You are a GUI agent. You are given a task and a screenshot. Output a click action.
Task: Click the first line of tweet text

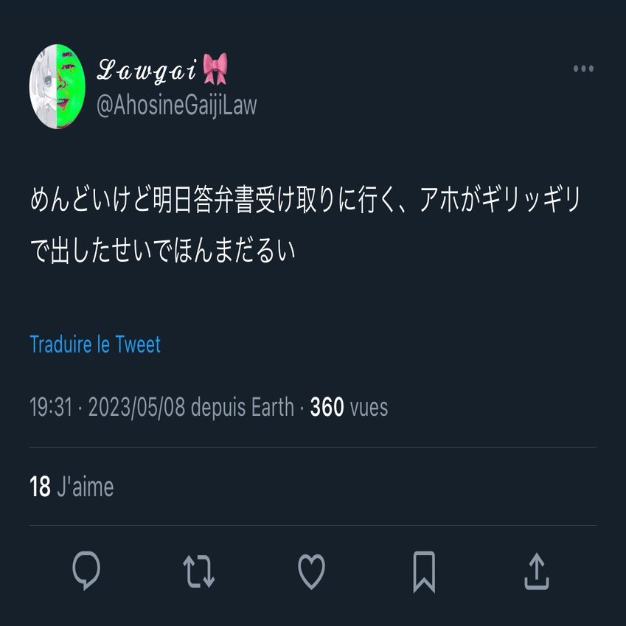(x=305, y=200)
